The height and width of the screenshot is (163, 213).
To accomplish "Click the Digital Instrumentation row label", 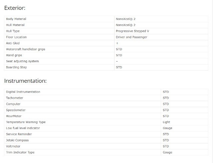I will (23, 92).
